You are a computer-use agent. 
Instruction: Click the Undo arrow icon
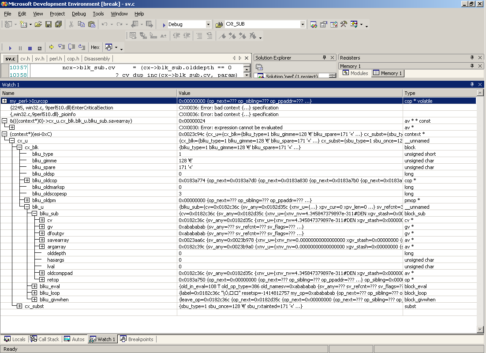point(105,24)
